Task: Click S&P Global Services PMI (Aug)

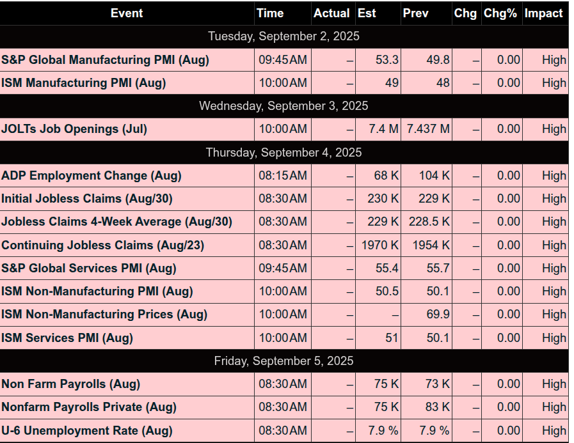Action: point(88,268)
